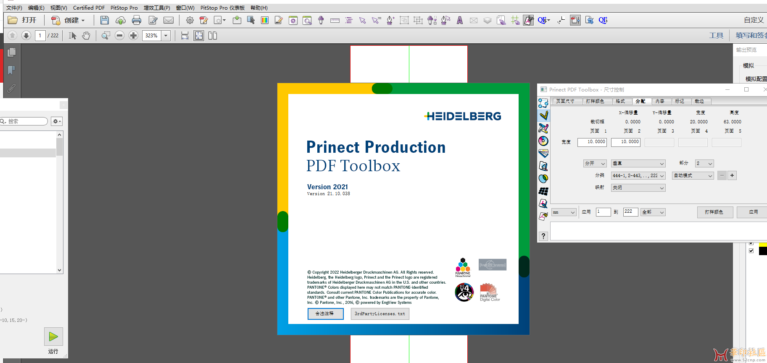Viewport: 767px width, 363px height.
Task: Click the Print icon in toolbar
Action: [137, 20]
